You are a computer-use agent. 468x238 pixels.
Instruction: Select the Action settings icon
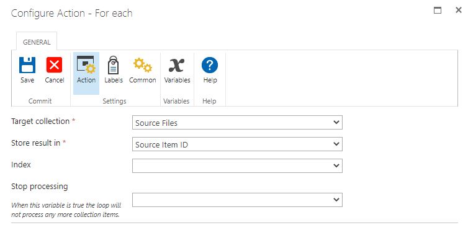[x=86, y=64]
